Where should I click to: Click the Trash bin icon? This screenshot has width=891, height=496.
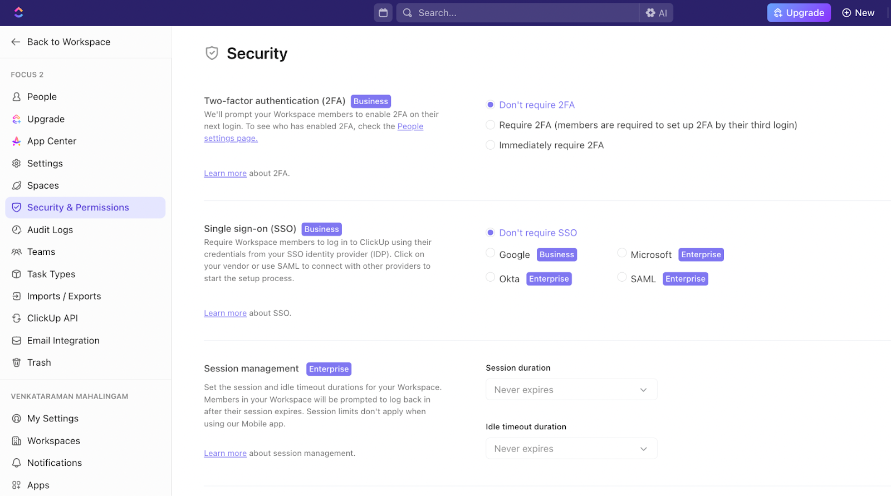pyautogui.click(x=17, y=363)
